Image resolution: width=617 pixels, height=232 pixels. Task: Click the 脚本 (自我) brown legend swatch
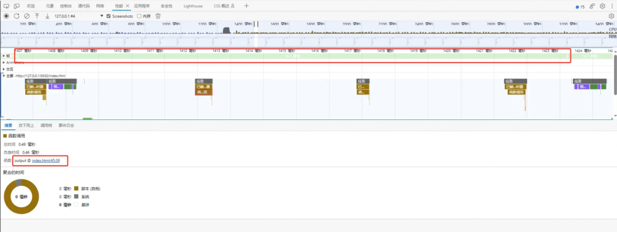pos(77,189)
